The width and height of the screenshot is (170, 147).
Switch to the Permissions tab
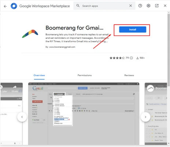click(x=85, y=75)
